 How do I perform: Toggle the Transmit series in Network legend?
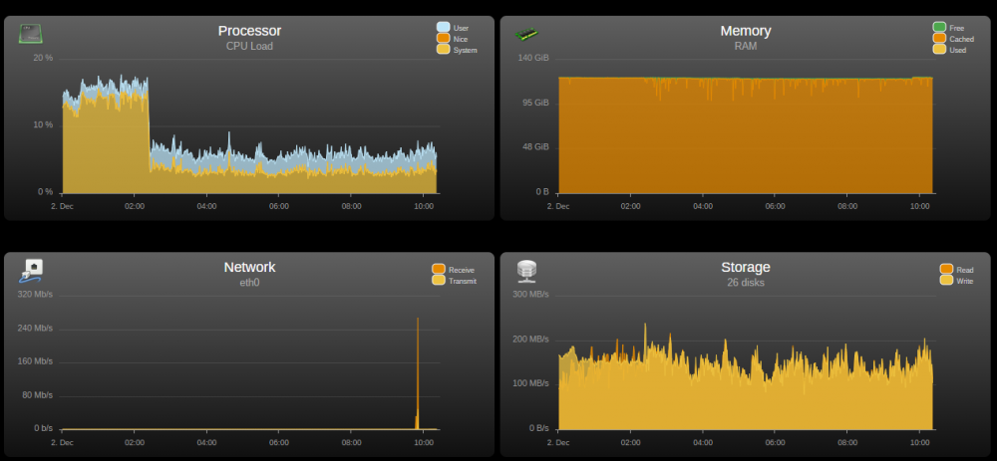click(454, 281)
